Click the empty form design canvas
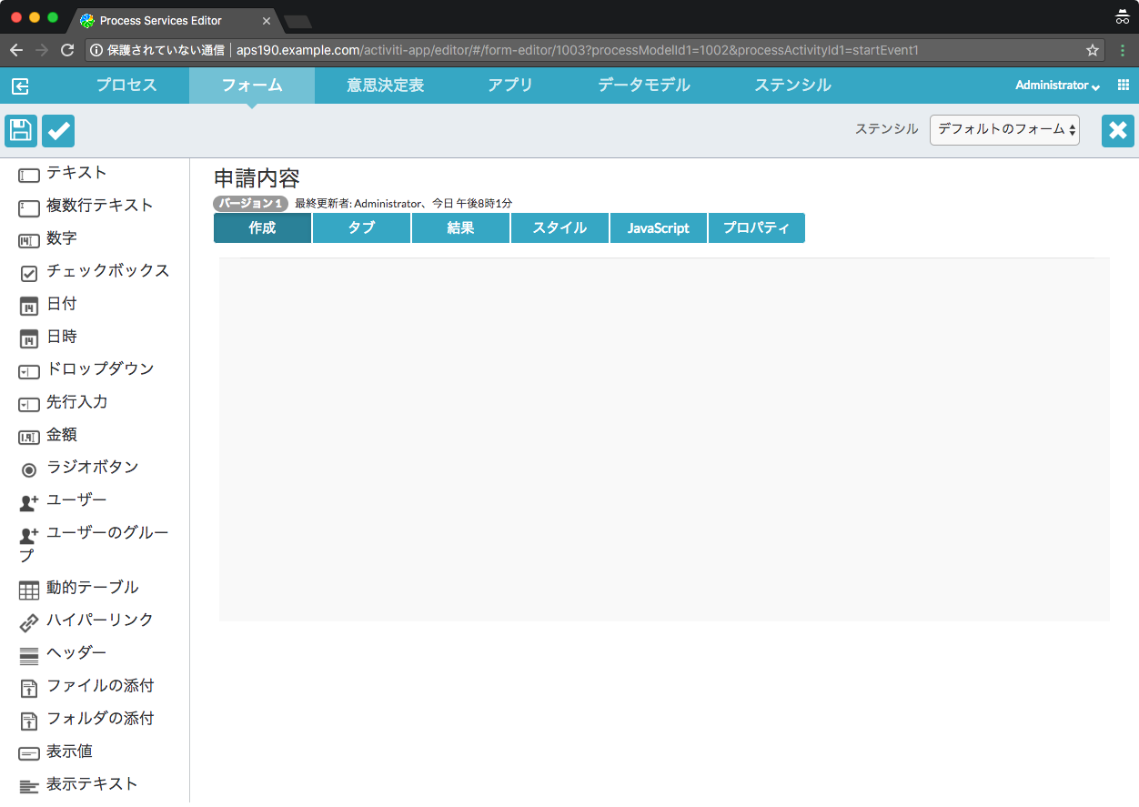Screen dimensions: 1139x807 click(x=664, y=439)
